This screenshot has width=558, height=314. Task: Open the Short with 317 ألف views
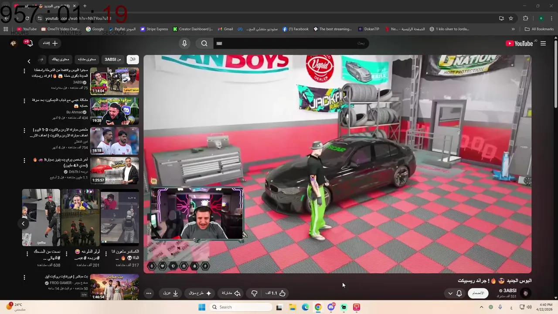click(x=120, y=218)
